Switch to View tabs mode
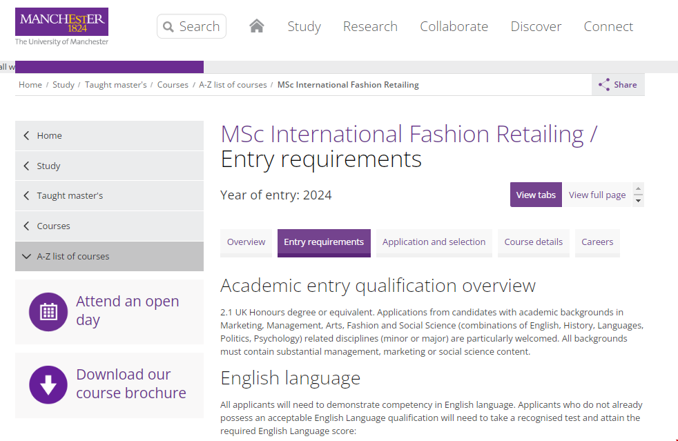This screenshot has height=441, width=678. click(535, 195)
